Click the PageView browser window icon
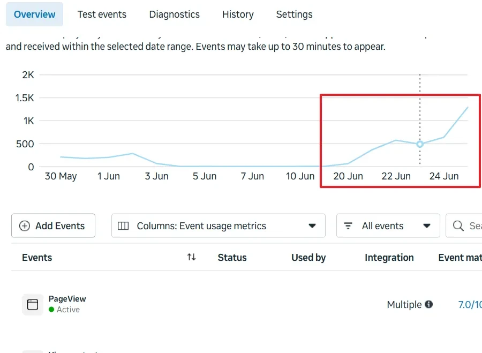This screenshot has width=482, height=353. (x=33, y=304)
